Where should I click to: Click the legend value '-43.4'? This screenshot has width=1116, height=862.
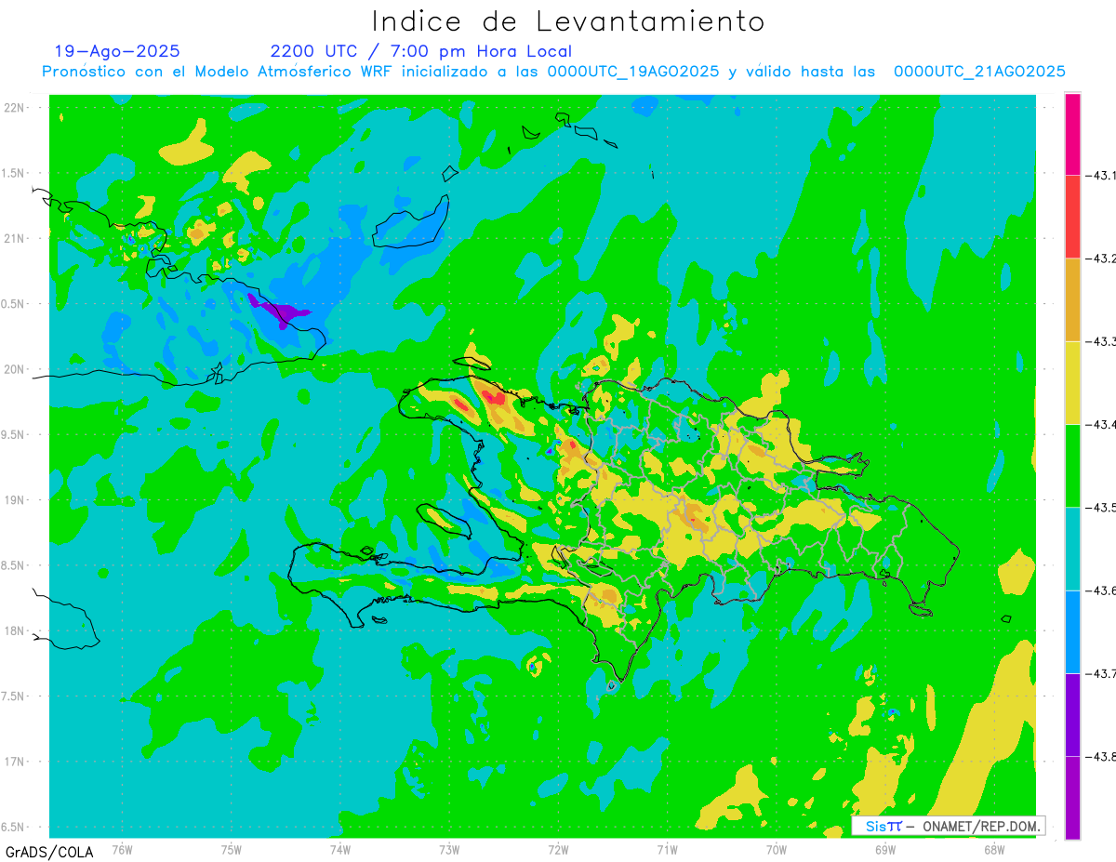click(x=1101, y=424)
